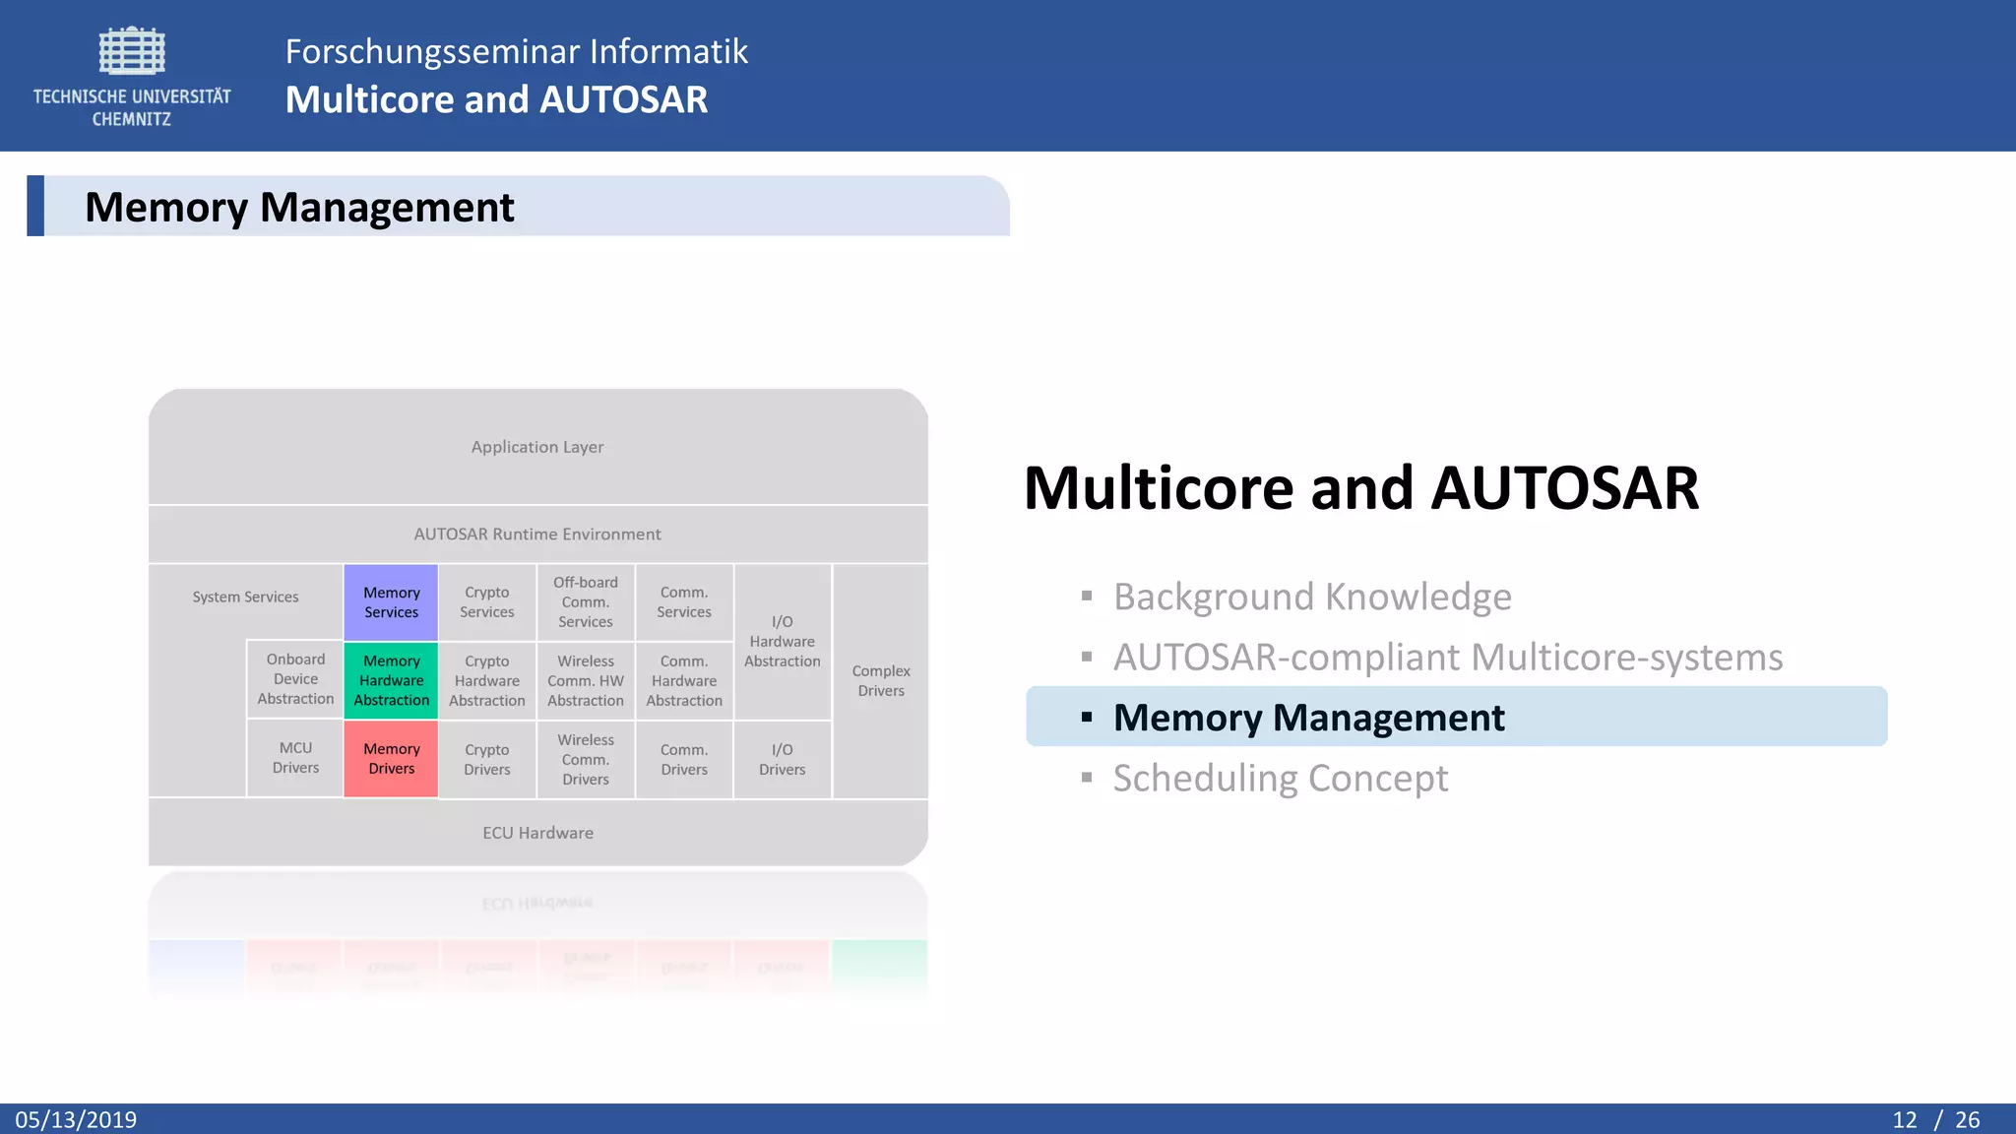This screenshot has height=1134, width=2016.
Task: Select the I/O Hardware Abstraction cell
Action: (x=782, y=642)
